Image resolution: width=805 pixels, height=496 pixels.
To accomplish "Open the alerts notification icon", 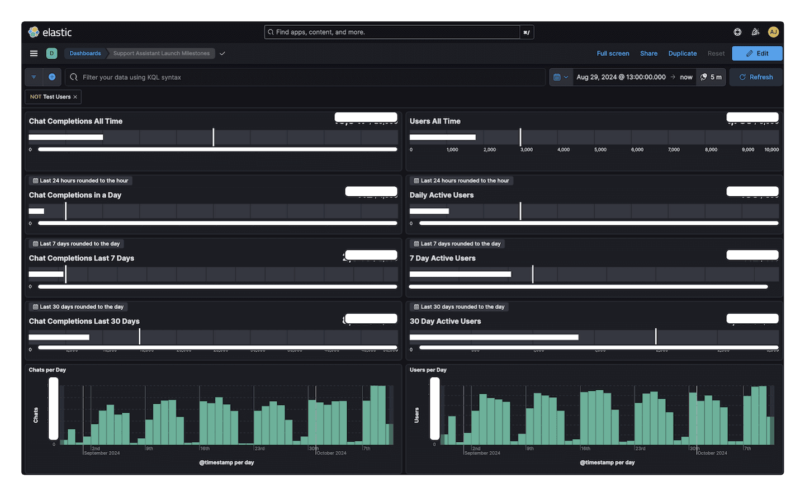I will point(755,32).
